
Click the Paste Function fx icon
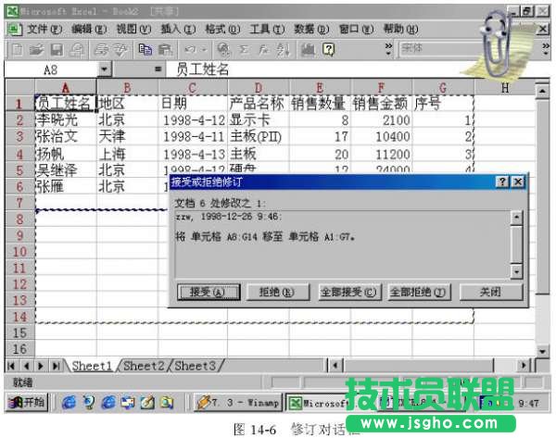264,50
